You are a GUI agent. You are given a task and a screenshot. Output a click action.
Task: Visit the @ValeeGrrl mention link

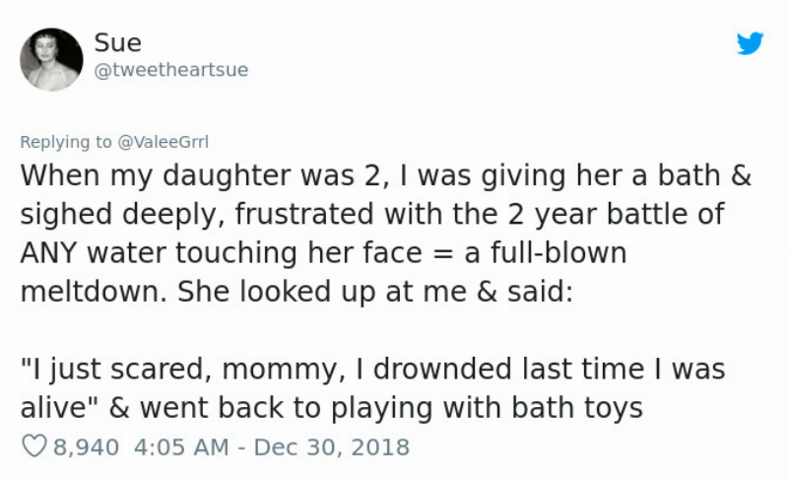click(163, 142)
